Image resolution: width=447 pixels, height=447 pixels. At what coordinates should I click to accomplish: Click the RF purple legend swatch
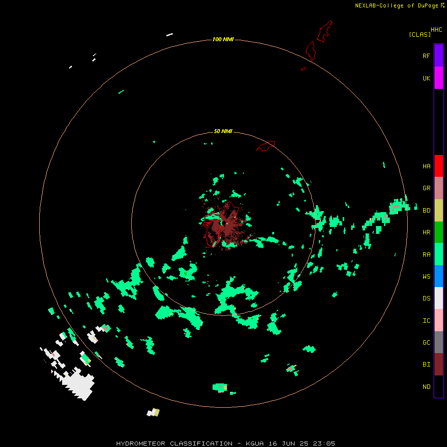[x=439, y=56]
